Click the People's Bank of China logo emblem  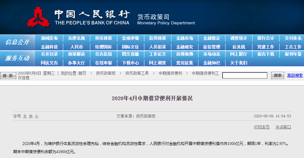(x=38, y=17)
